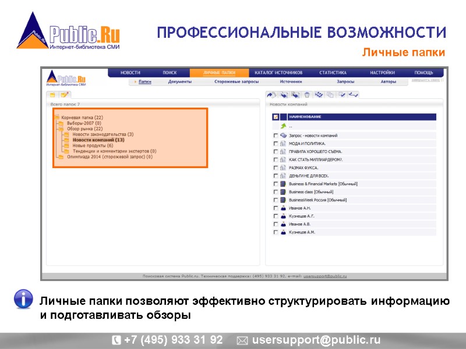Click the double checkmark icon in toolbar
Image resolution: width=466 pixels, height=349 pixels.
coord(354,95)
